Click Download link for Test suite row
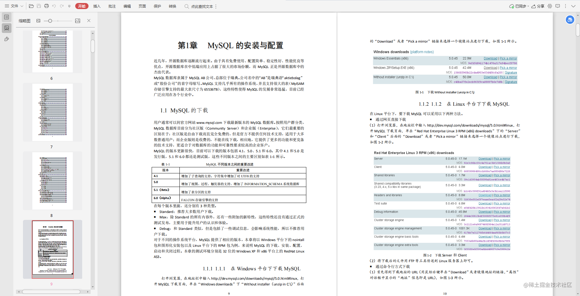The height and width of the screenshot is (296, 580). coord(485,204)
